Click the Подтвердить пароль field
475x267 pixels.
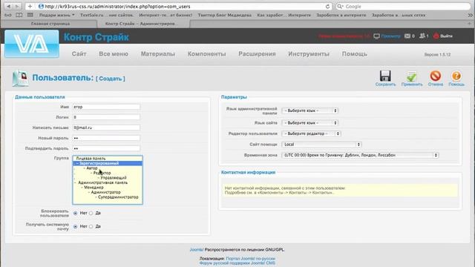tap(106, 148)
